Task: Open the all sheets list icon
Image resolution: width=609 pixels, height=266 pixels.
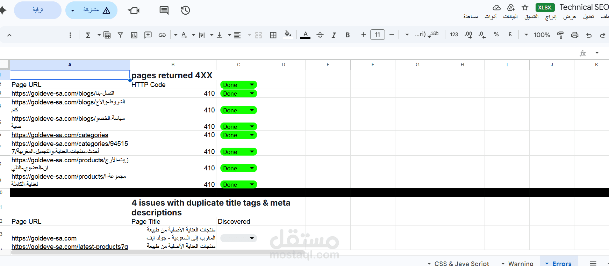Action: pyautogui.click(x=593, y=263)
